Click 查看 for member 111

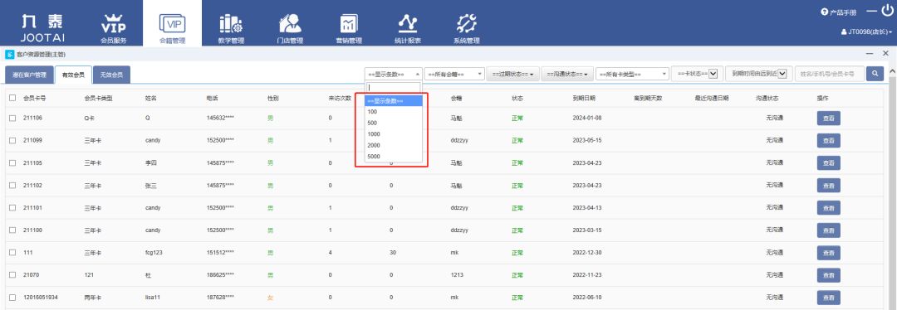pos(828,252)
